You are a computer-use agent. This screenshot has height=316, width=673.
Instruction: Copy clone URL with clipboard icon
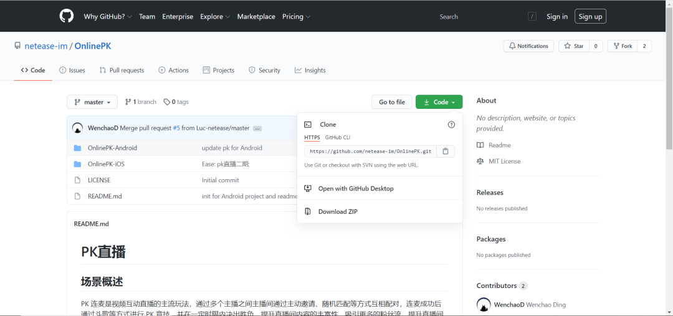[x=446, y=151]
